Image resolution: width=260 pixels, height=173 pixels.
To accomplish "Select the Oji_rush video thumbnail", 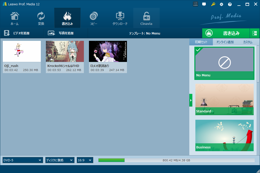I will pyautogui.click(x=22, y=51).
